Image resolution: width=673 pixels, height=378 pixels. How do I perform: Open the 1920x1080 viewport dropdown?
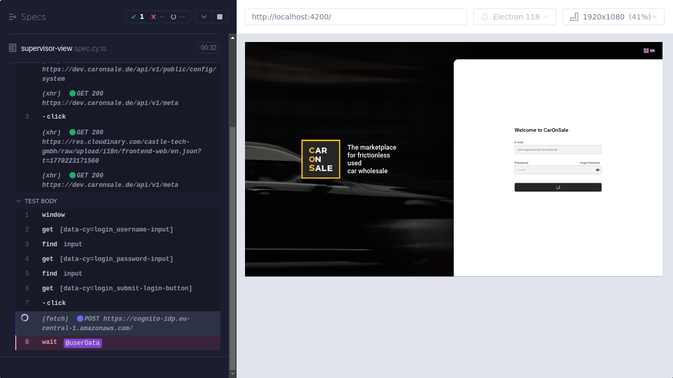613,16
